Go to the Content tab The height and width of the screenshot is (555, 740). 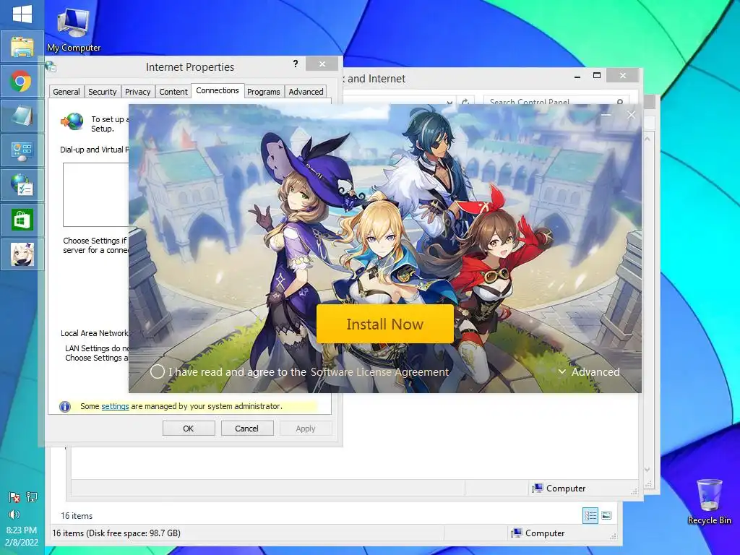coord(173,92)
